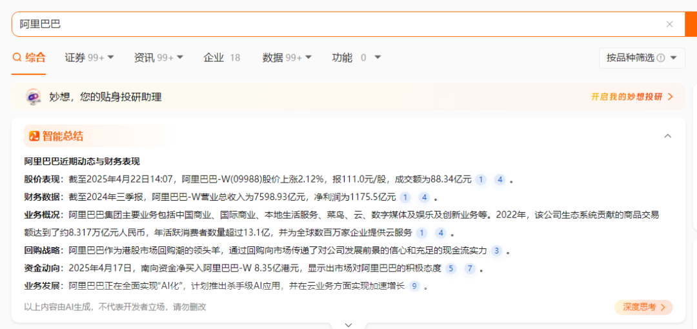Click the text 妙想，您的贴身投研助理
The image size is (697, 329).
click(105, 97)
